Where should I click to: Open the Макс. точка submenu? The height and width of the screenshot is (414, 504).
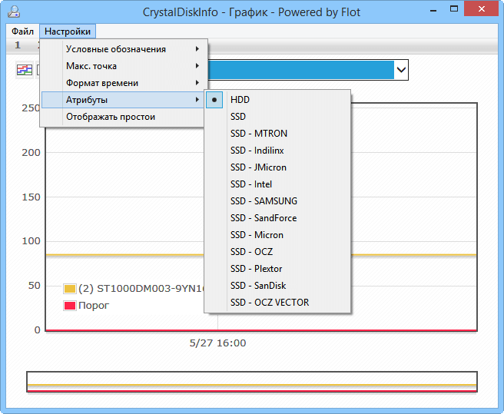click(124, 66)
